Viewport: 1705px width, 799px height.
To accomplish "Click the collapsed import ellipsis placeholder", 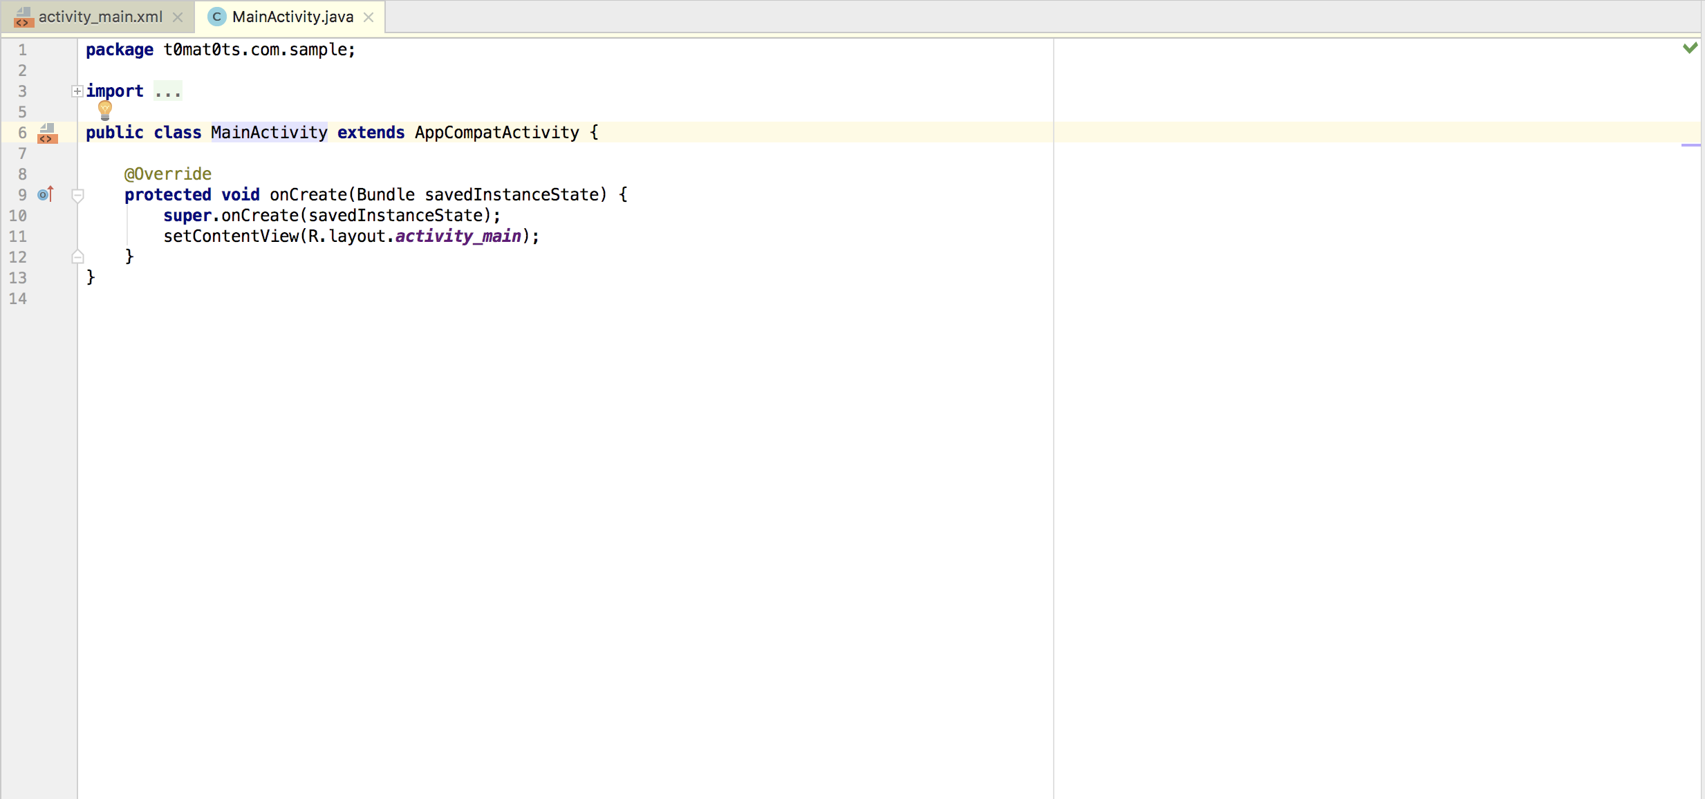I will 168,91.
